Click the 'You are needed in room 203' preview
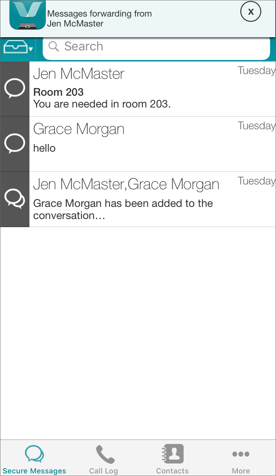This screenshot has height=476, width=276. click(x=102, y=104)
